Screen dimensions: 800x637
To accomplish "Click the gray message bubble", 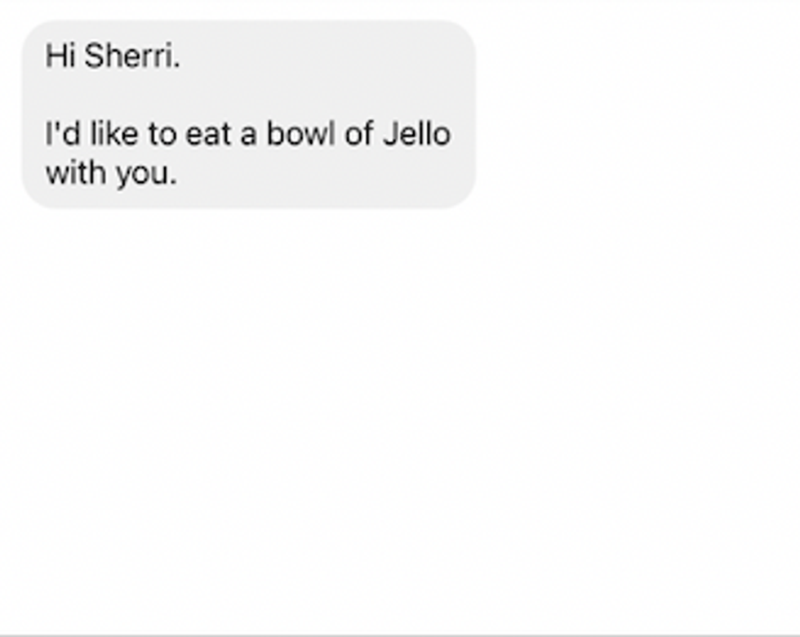I will pos(248,114).
